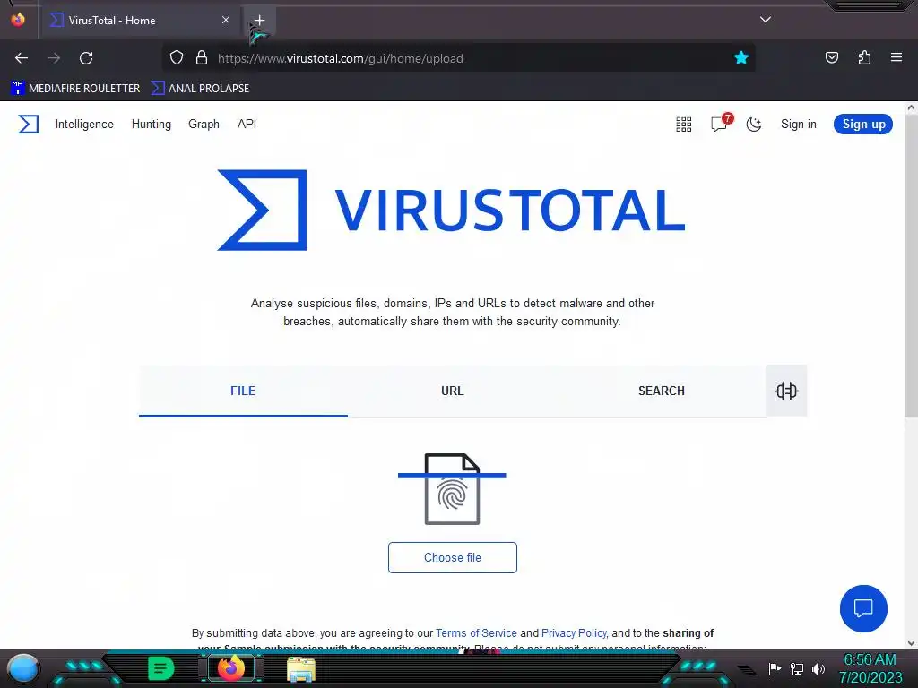Click the Firefox taskbar icon

tap(230, 667)
